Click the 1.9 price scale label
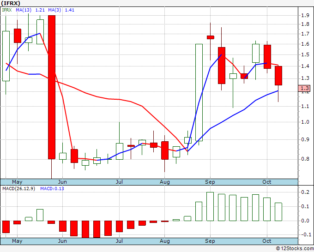The image size is (314, 252). [305, 15]
